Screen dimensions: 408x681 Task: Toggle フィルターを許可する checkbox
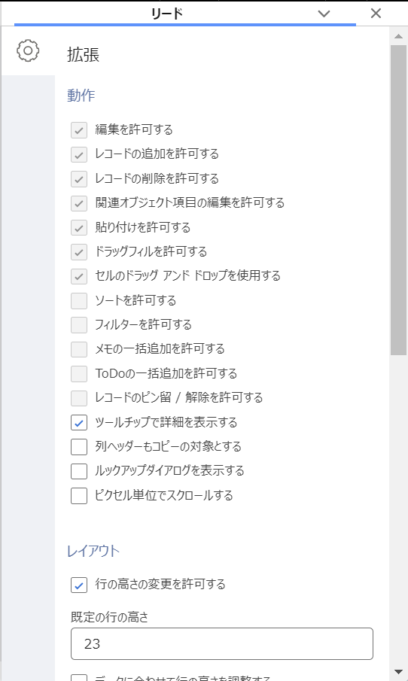(79, 325)
